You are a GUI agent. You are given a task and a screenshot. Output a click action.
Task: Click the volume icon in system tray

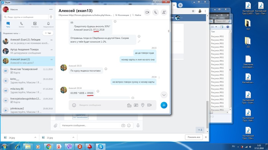tap(250, 147)
